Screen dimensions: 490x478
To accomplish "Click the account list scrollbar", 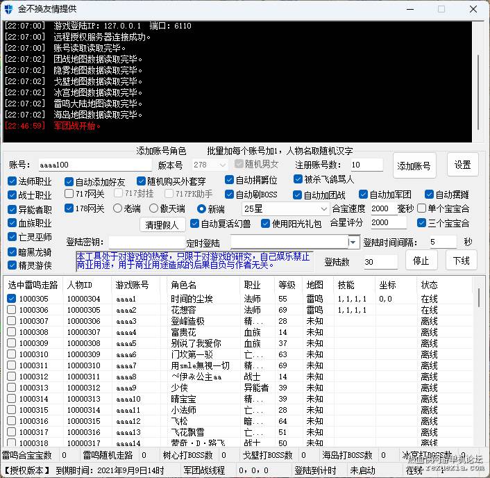I will pyautogui.click(x=478, y=297).
